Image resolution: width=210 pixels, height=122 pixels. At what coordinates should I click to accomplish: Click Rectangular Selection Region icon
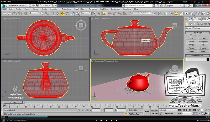point(52,14)
